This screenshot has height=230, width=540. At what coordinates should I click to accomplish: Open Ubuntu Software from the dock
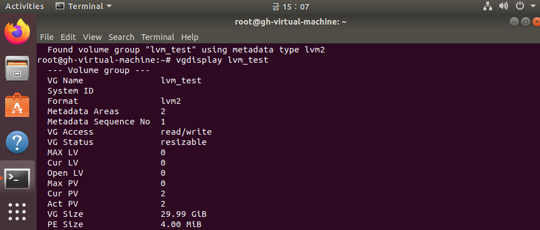[x=17, y=105]
